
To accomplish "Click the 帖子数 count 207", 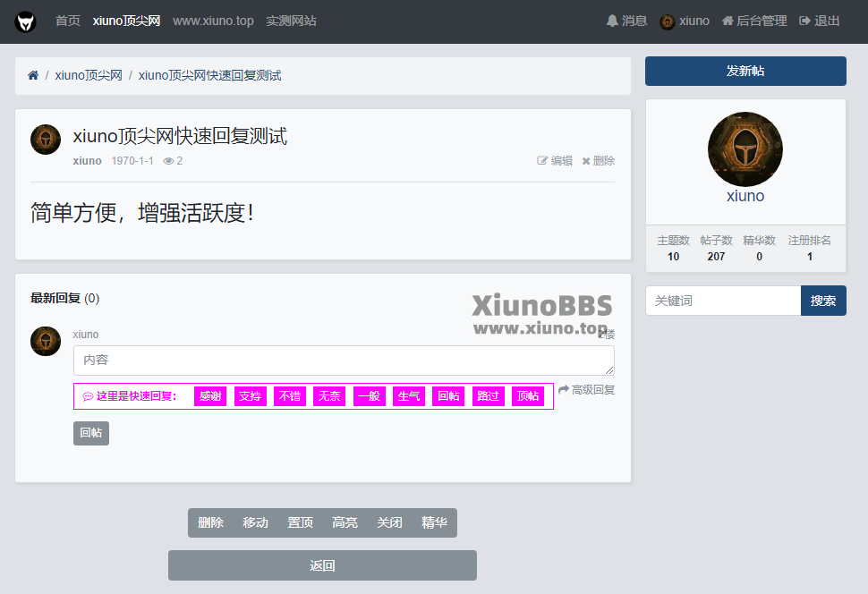I will click(x=716, y=257).
